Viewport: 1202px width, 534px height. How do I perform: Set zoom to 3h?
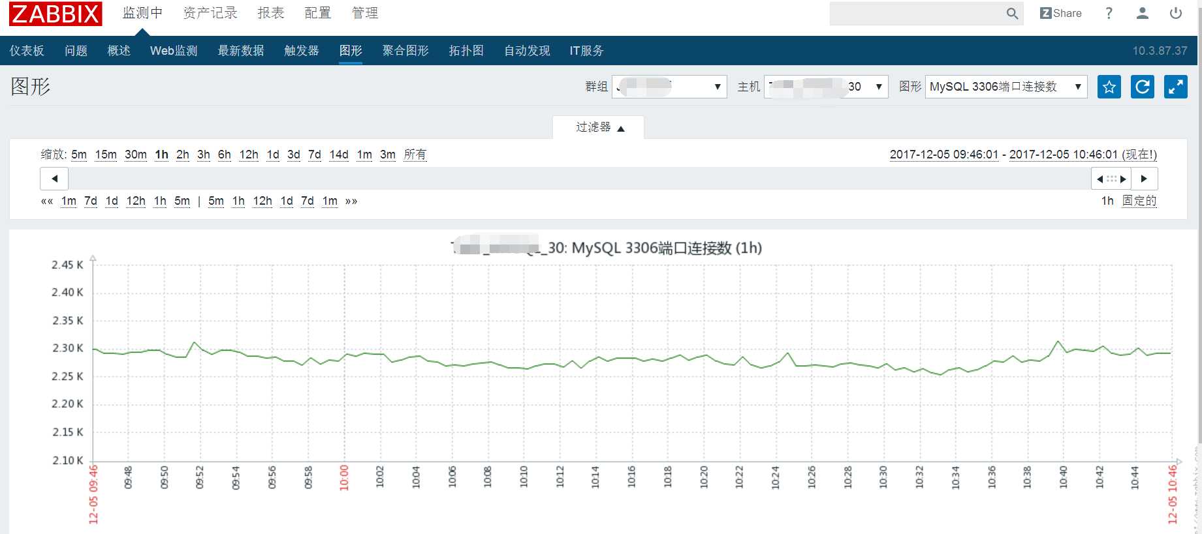pyautogui.click(x=204, y=155)
